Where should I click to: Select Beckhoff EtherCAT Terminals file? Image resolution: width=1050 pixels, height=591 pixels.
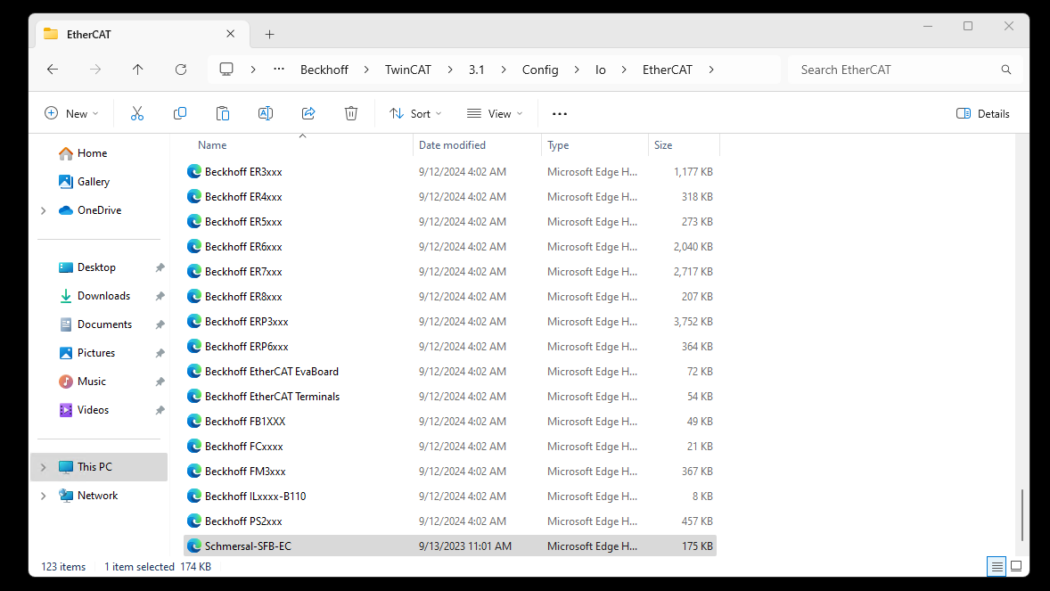click(450, 397)
